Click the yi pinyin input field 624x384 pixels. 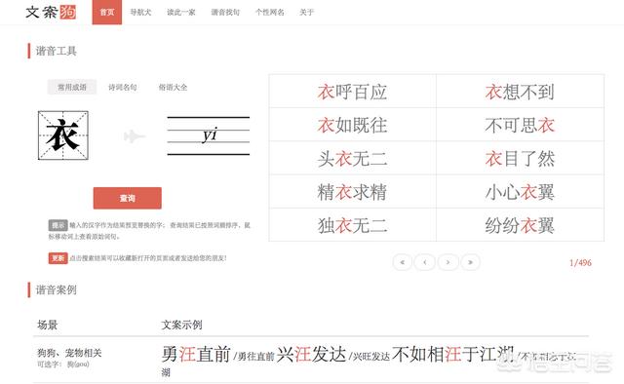(x=208, y=135)
